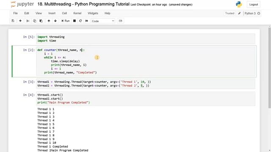
Task: Restart kernel and run all cells
Action: [86, 21]
